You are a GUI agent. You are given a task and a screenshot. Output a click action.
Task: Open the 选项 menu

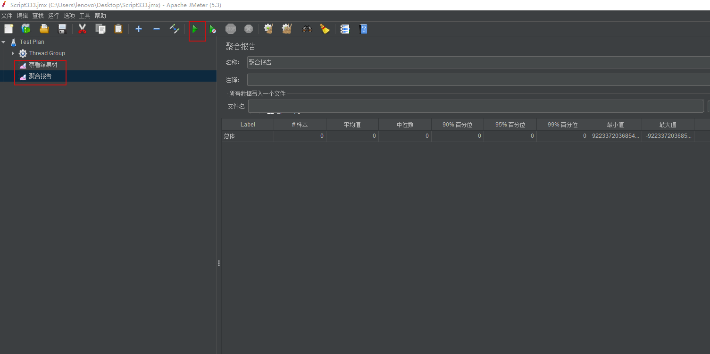click(69, 16)
